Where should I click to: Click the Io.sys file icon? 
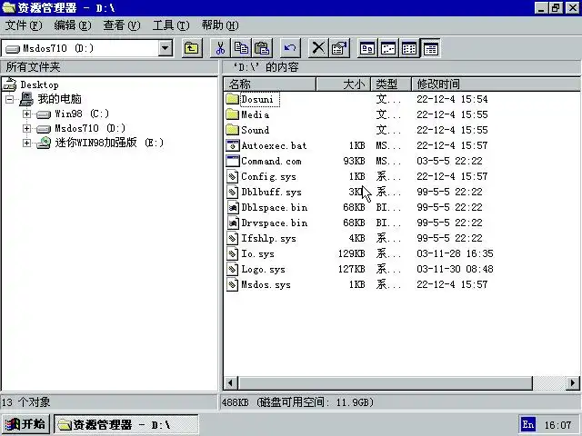click(233, 253)
